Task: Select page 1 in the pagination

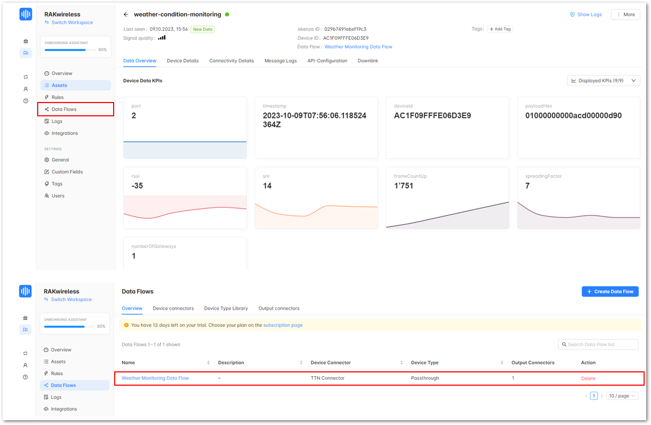Action: click(594, 396)
